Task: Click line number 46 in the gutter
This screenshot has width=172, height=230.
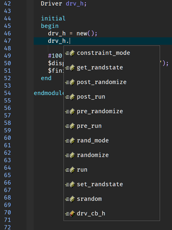Action: pyautogui.click(x=8, y=33)
